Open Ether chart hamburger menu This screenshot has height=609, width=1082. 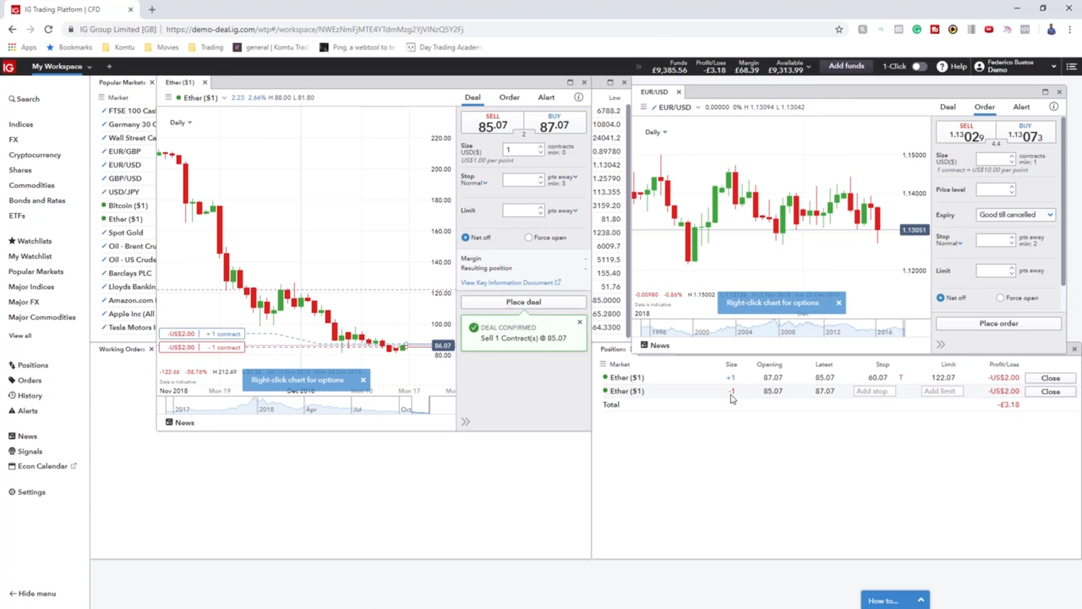tap(168, 98)
